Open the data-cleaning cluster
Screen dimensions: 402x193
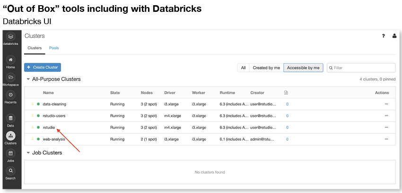click(54, 104)
